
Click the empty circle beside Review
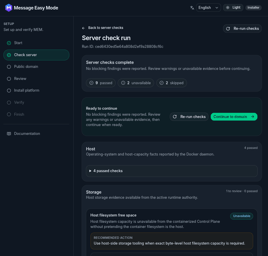[9, 79]
